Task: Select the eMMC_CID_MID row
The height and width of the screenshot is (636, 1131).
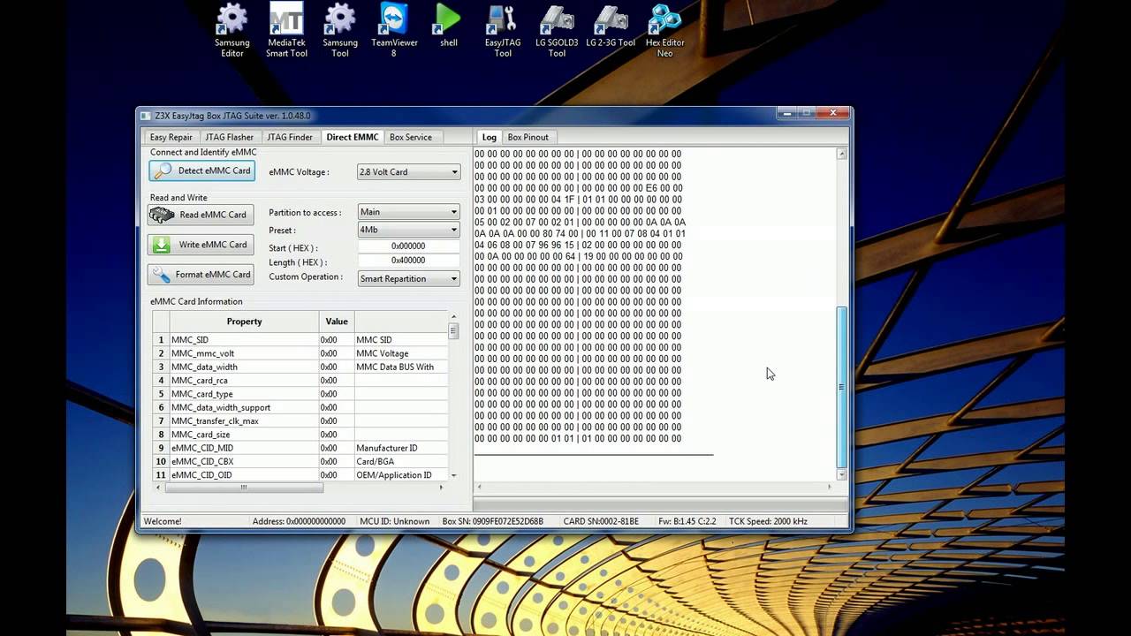Action: [x=300, y=448]
